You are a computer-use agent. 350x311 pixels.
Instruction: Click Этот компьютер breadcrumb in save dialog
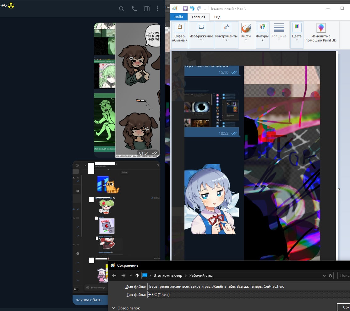(x=167, y=276)
